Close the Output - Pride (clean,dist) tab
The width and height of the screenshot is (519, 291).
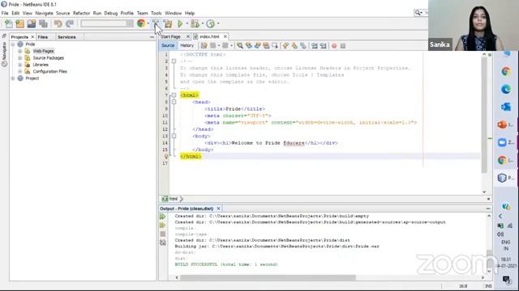218,209
